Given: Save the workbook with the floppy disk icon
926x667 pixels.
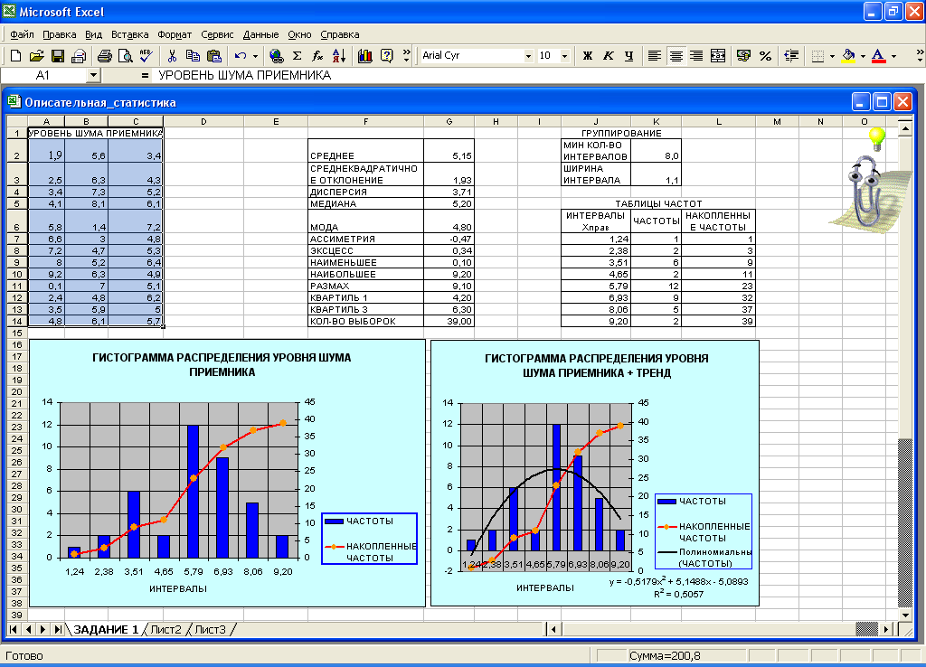Looking at the screenshot, I should pos(57,55).
